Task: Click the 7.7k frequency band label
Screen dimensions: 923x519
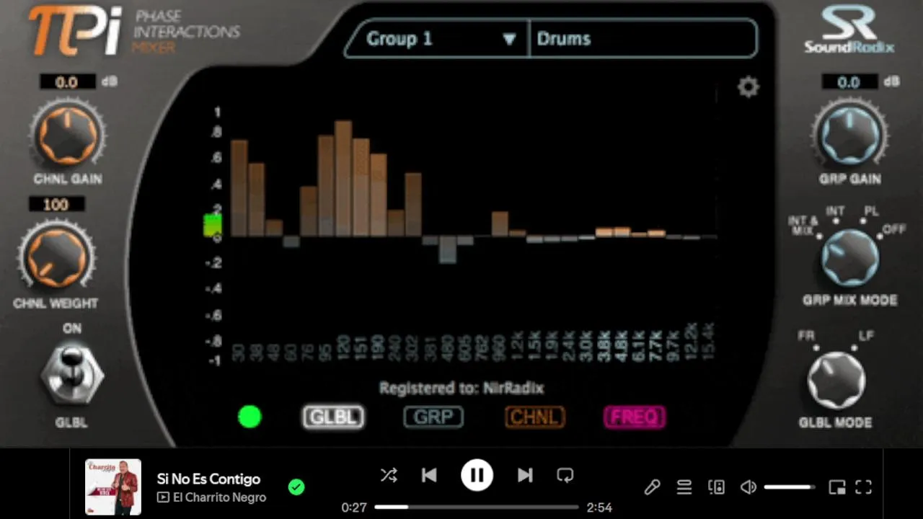Action: coord(656,346)
